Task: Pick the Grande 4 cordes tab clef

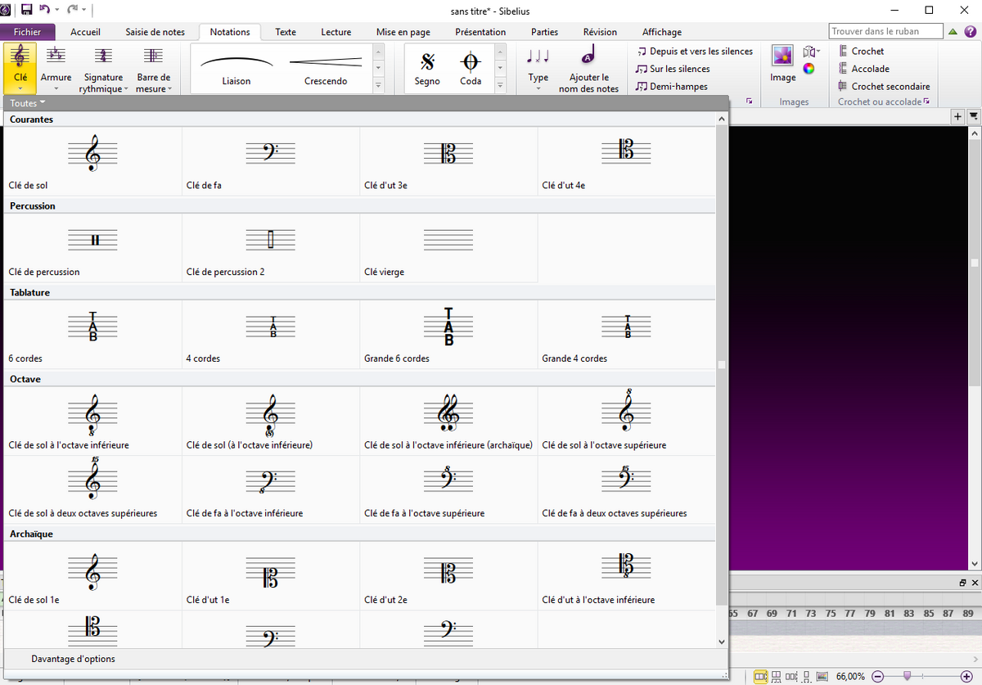Action: pos(626,335)
